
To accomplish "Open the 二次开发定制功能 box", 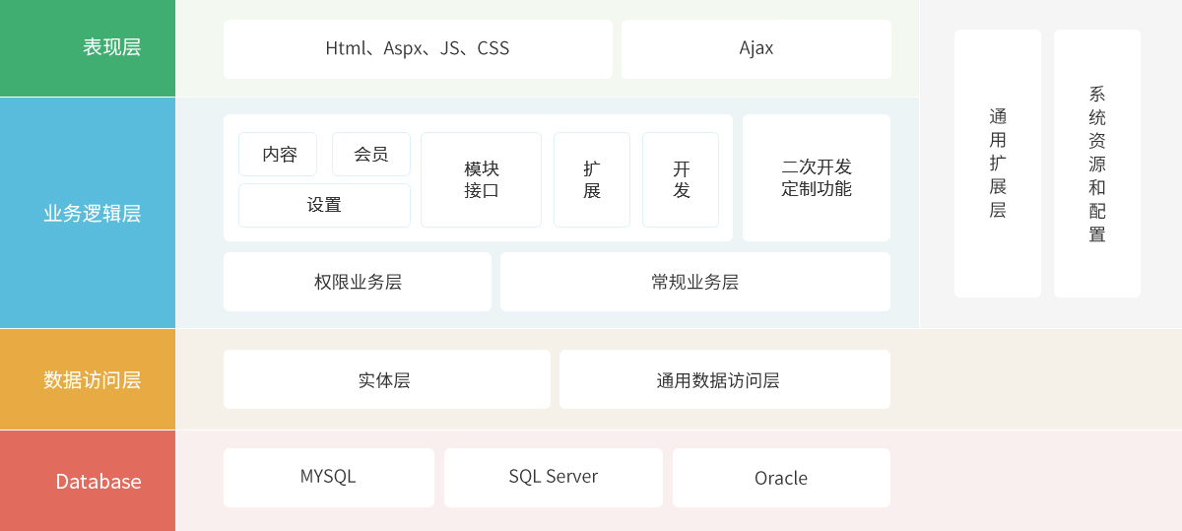I will [816, 178].
